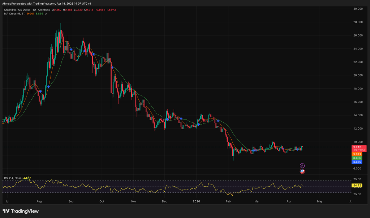Click the rightmost blue MA cross marker

pyautogui.click(x=218, y=121)
